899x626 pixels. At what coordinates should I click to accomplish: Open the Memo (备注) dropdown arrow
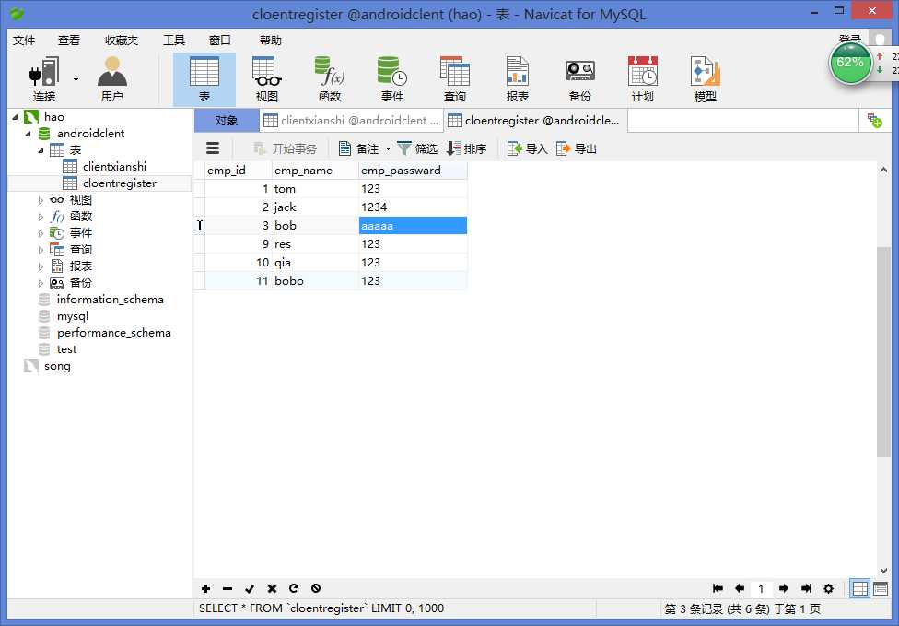[x=388, y=149]
